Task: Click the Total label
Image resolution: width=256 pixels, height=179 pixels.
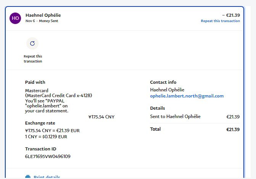Action: (155, 129)
